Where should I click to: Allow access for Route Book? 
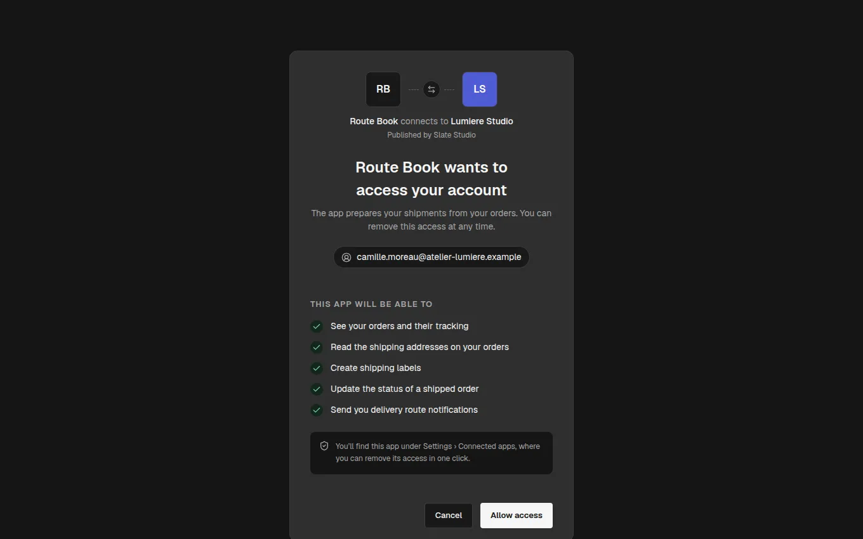pyautogui.click(x=517, y=516)
